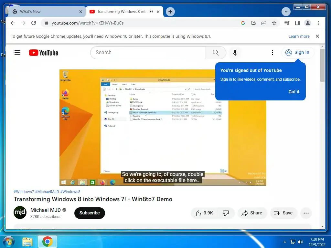Open the #Windows7 hashtag link

click(24, 192)
